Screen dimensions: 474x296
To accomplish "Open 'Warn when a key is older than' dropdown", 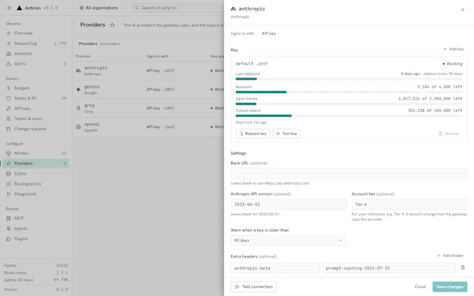I will (289, 240).
